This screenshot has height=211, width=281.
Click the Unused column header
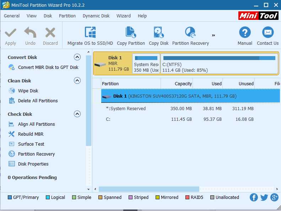tap(238, 83)
